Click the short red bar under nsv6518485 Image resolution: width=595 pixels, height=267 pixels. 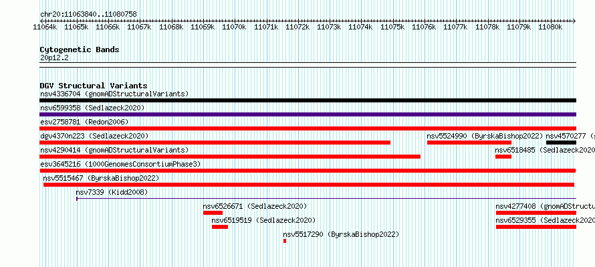click(503, 157)
